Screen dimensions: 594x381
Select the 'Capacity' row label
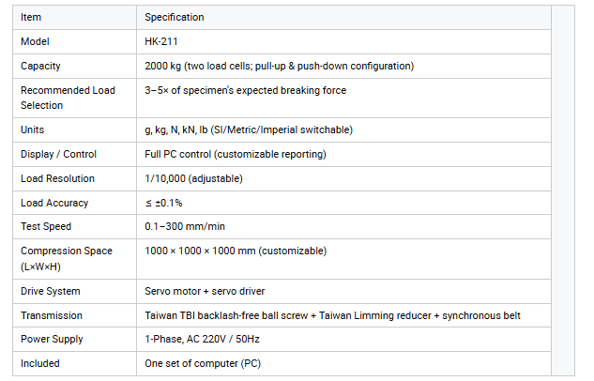tap(40, 66)
